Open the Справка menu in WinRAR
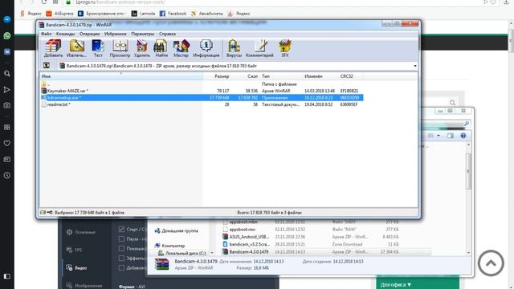The height and width of the screenshot is (289, 514). coord(167,34)
